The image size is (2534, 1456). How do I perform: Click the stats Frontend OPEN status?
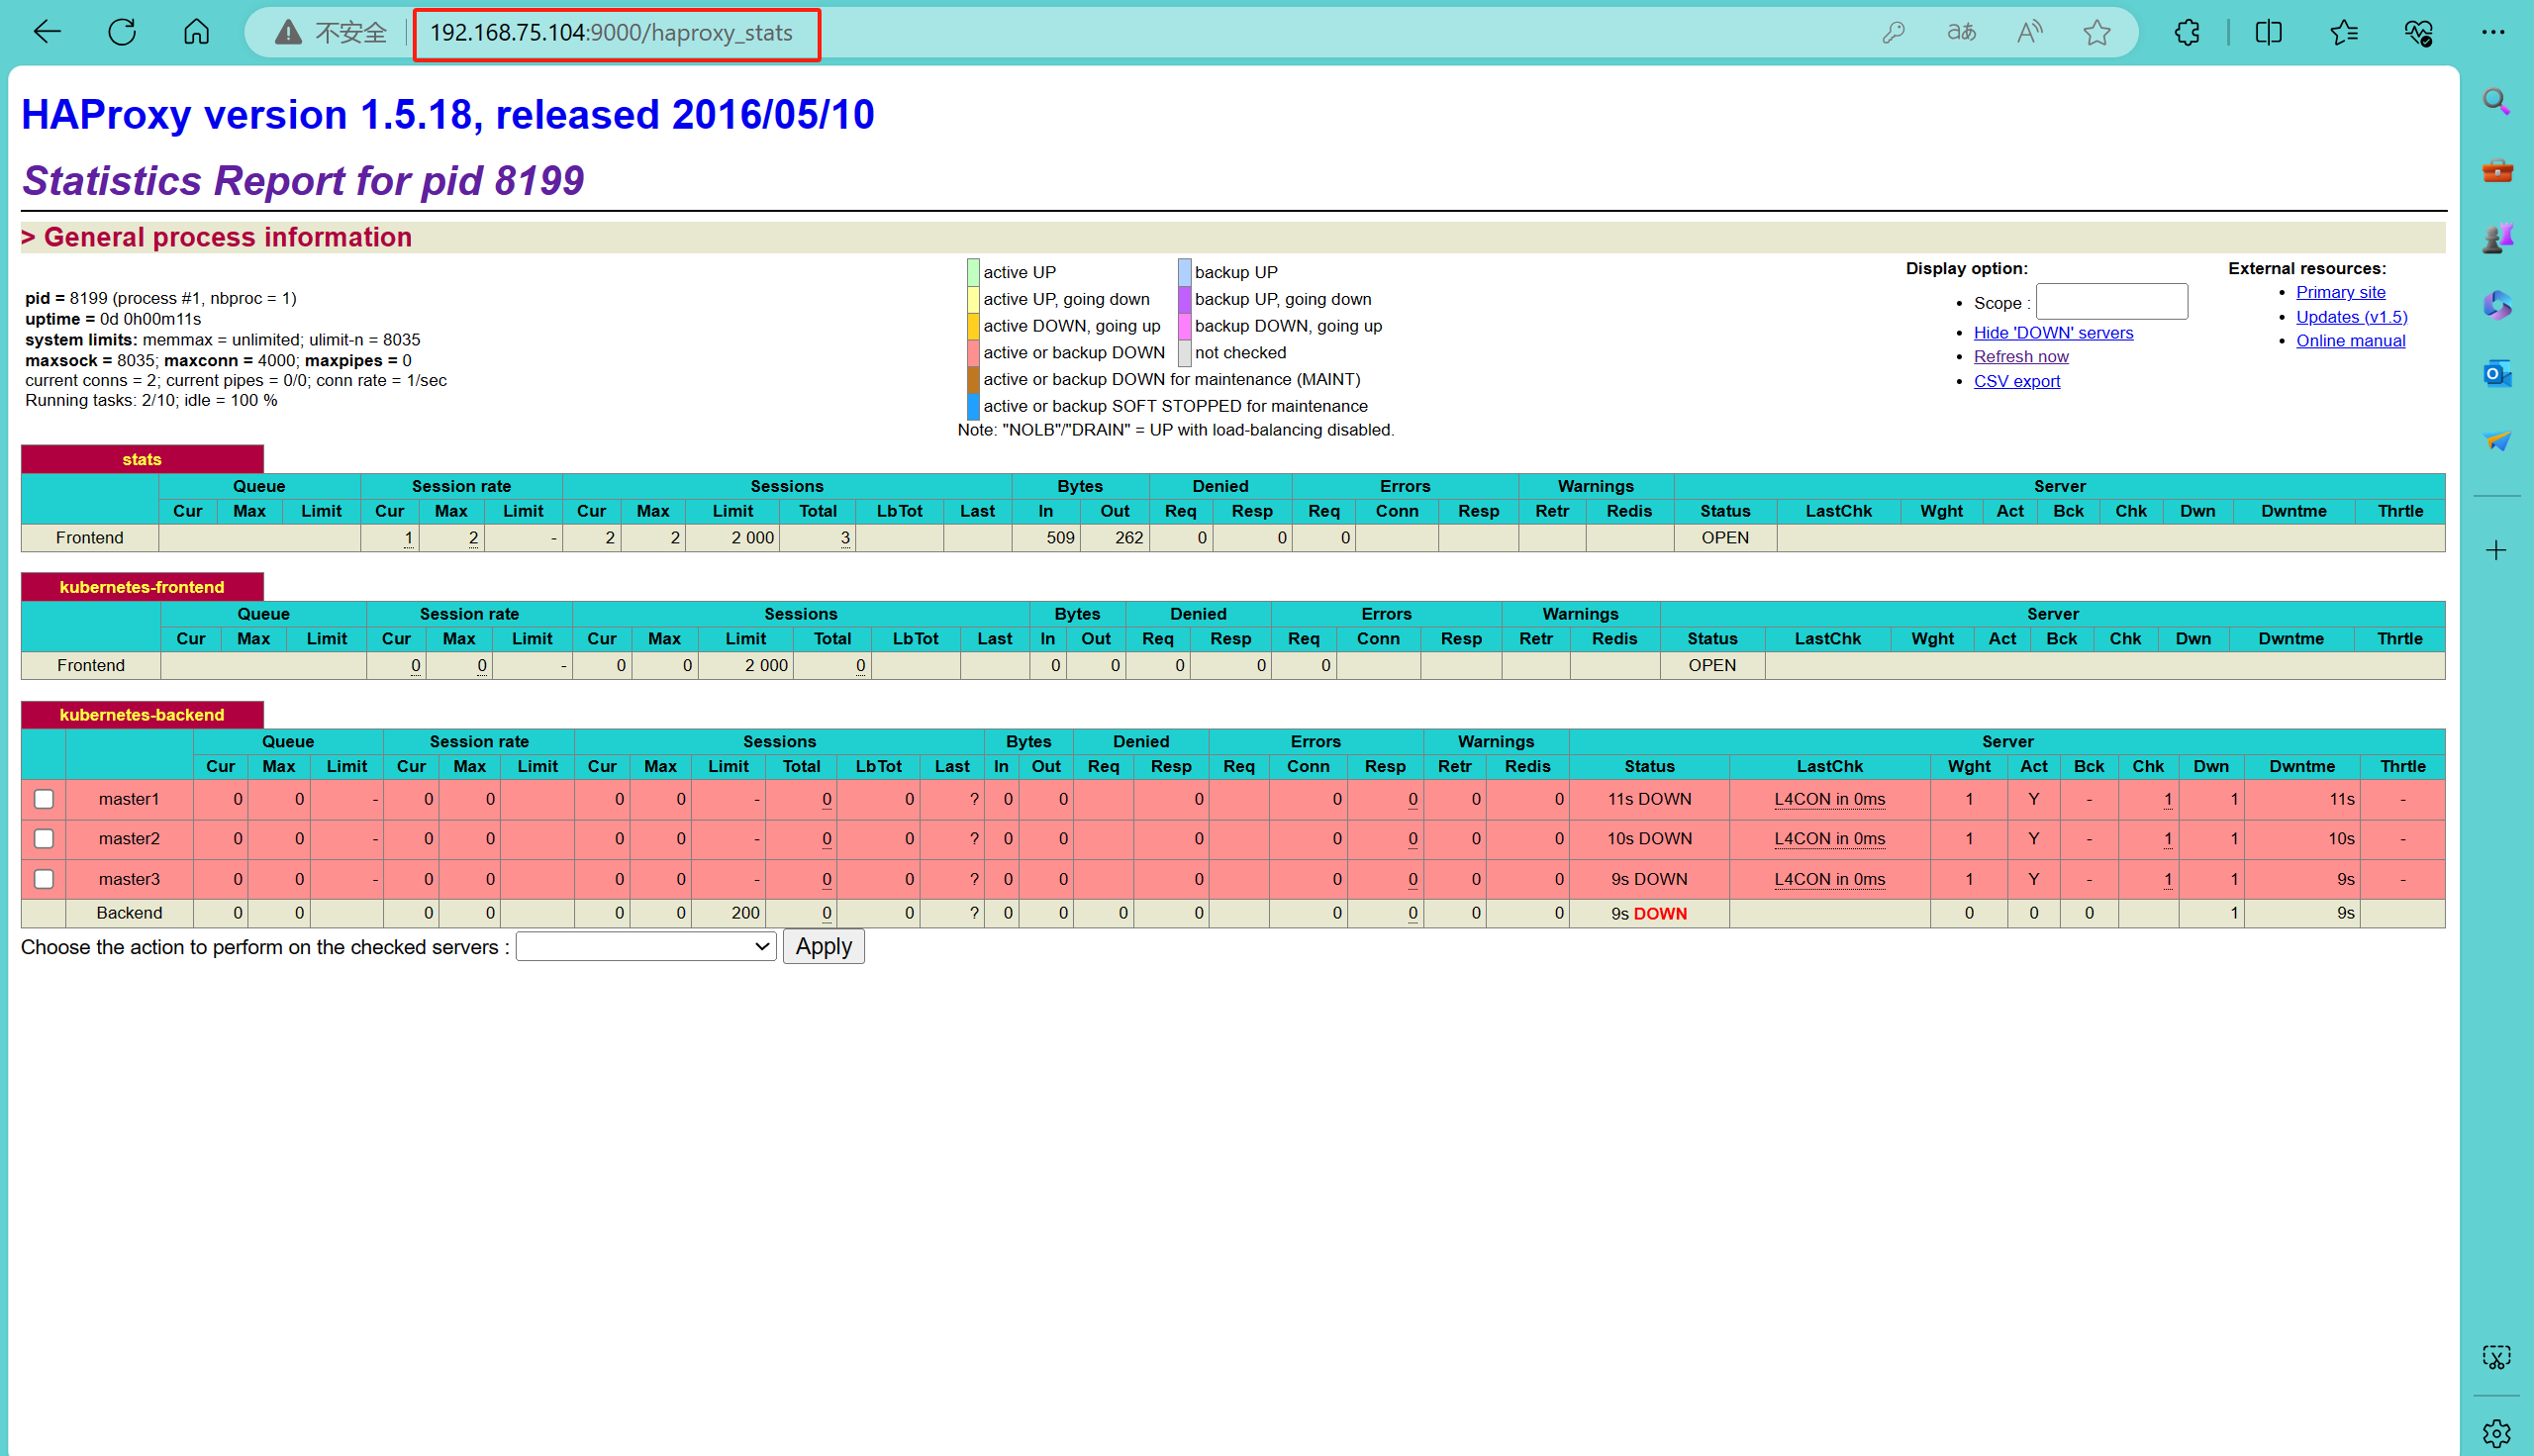point(1724,538)
